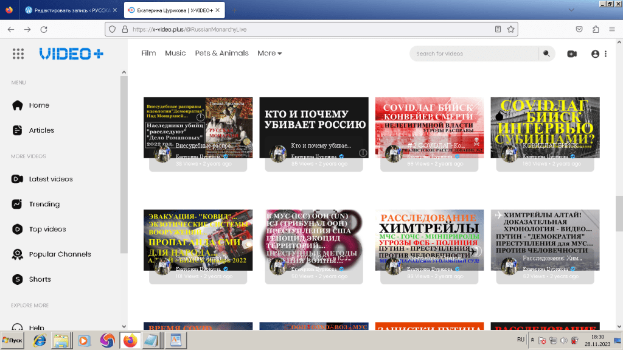Open the Firefox application menu
623x350 pixels.
click(611, 29)
